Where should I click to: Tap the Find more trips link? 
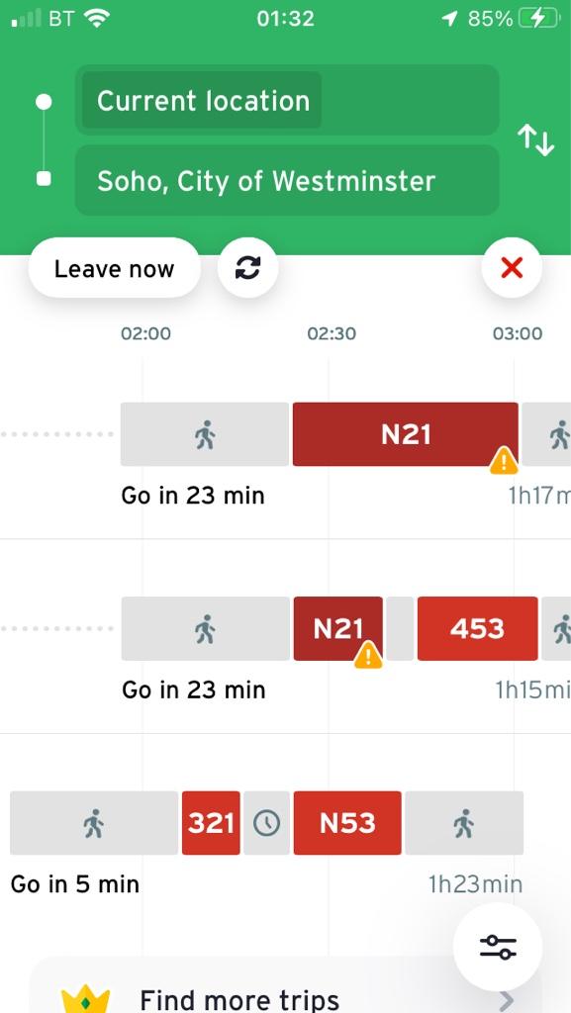[x=239, y=1000]
